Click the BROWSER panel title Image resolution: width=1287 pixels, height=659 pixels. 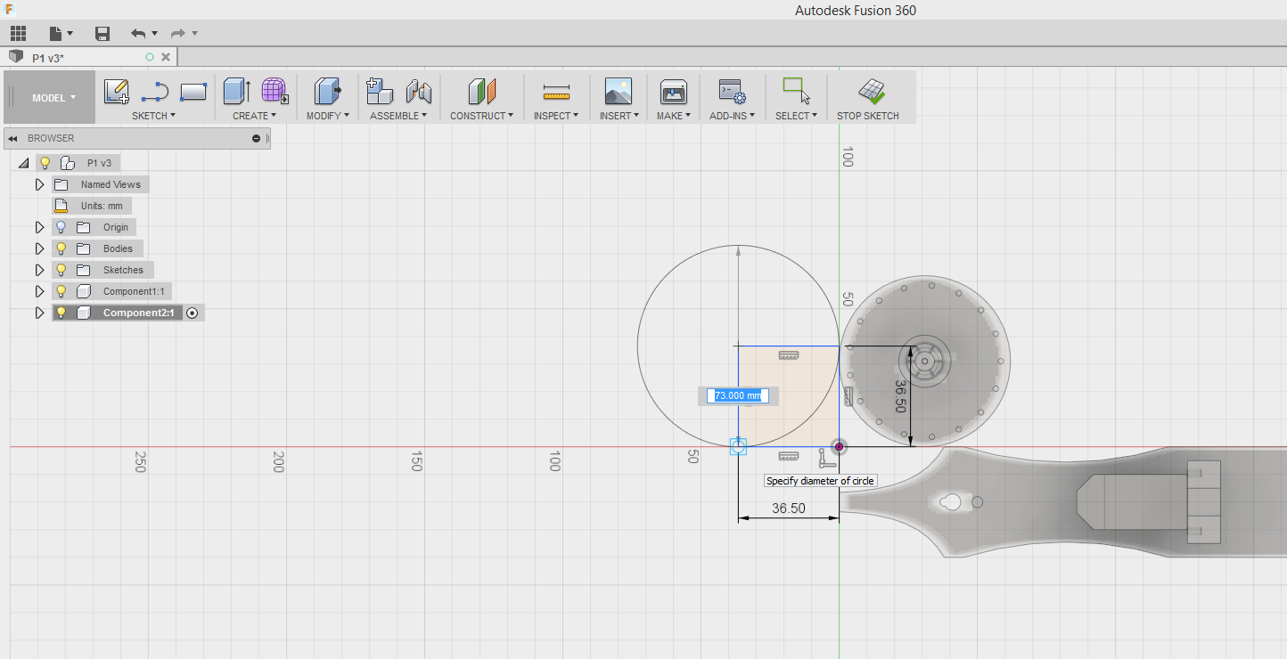coord(51,138)
